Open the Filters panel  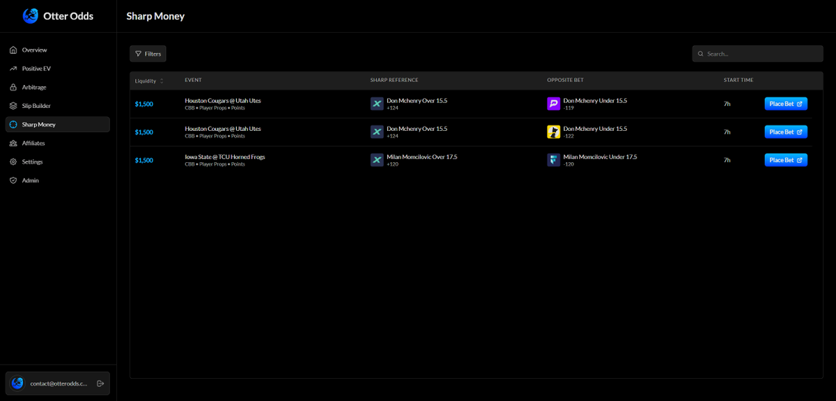[148, 54]
